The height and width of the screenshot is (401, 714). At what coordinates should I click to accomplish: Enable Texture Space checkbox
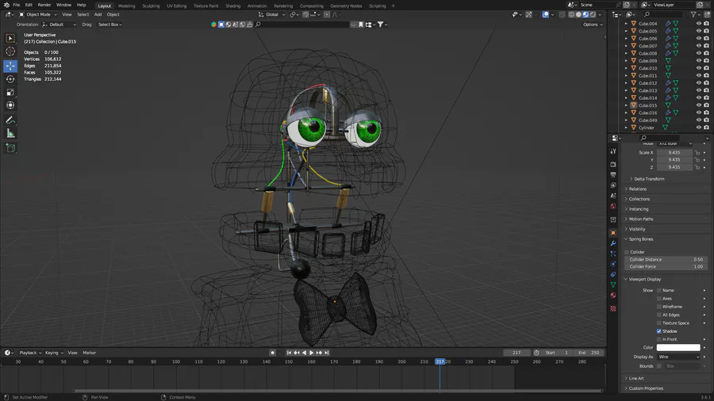click(659, 323)
